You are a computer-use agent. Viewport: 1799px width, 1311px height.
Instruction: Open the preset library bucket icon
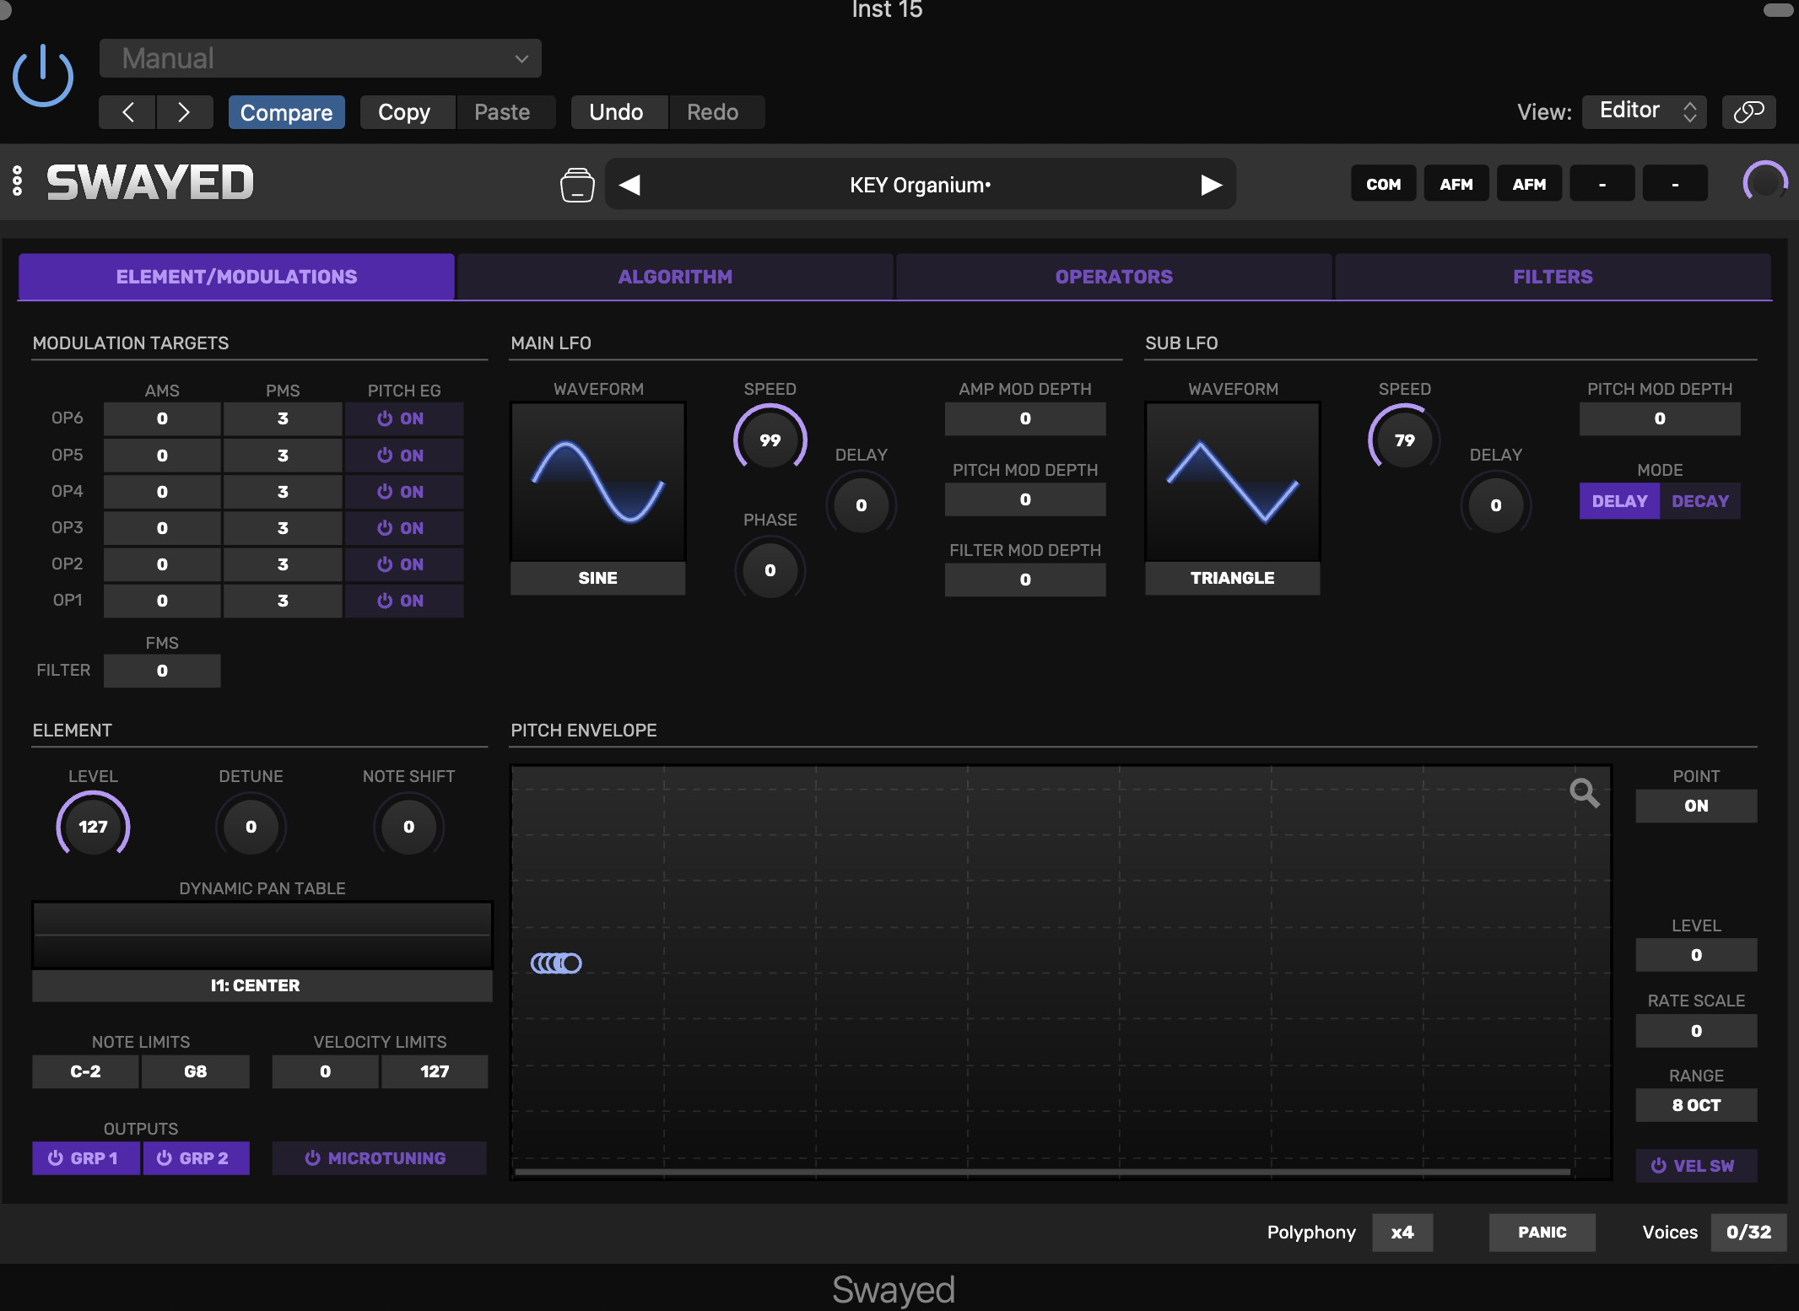click(577, 185)
